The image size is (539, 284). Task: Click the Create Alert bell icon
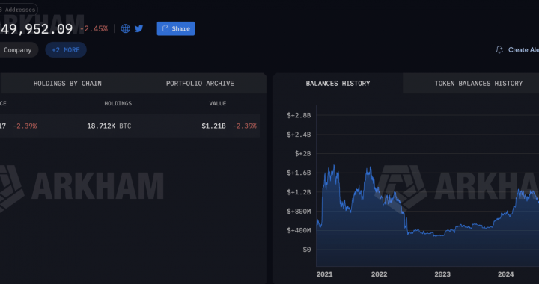[499, 50]
